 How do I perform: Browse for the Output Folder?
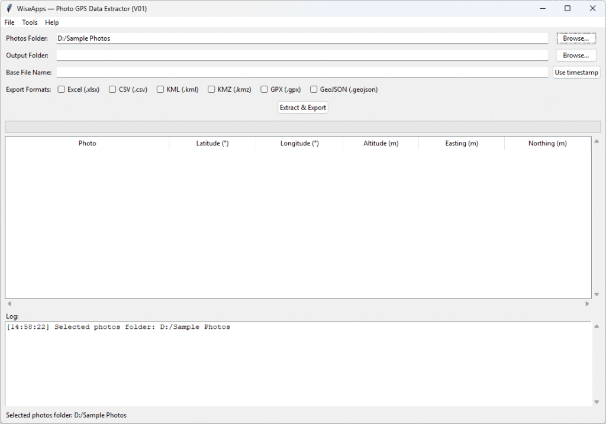coord(575,56)
